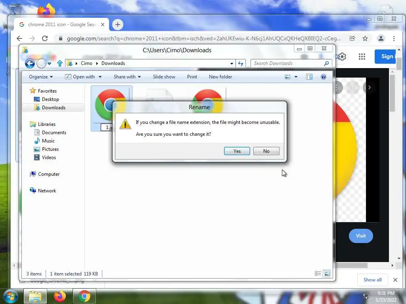Open a new Chrome tab
Image resolution: width=406 pixels, height=304 pixels.
(117, 25)
